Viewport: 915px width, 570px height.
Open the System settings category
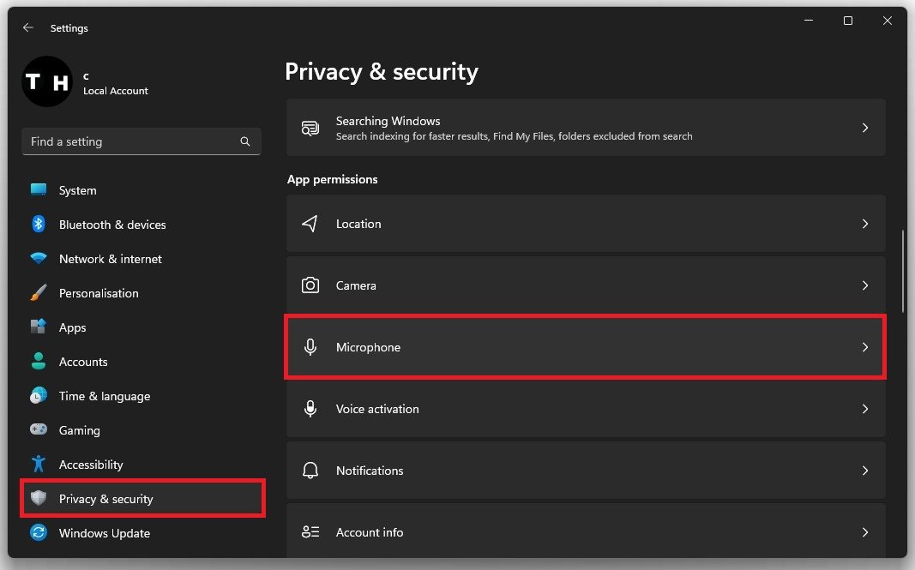point(77,190)
